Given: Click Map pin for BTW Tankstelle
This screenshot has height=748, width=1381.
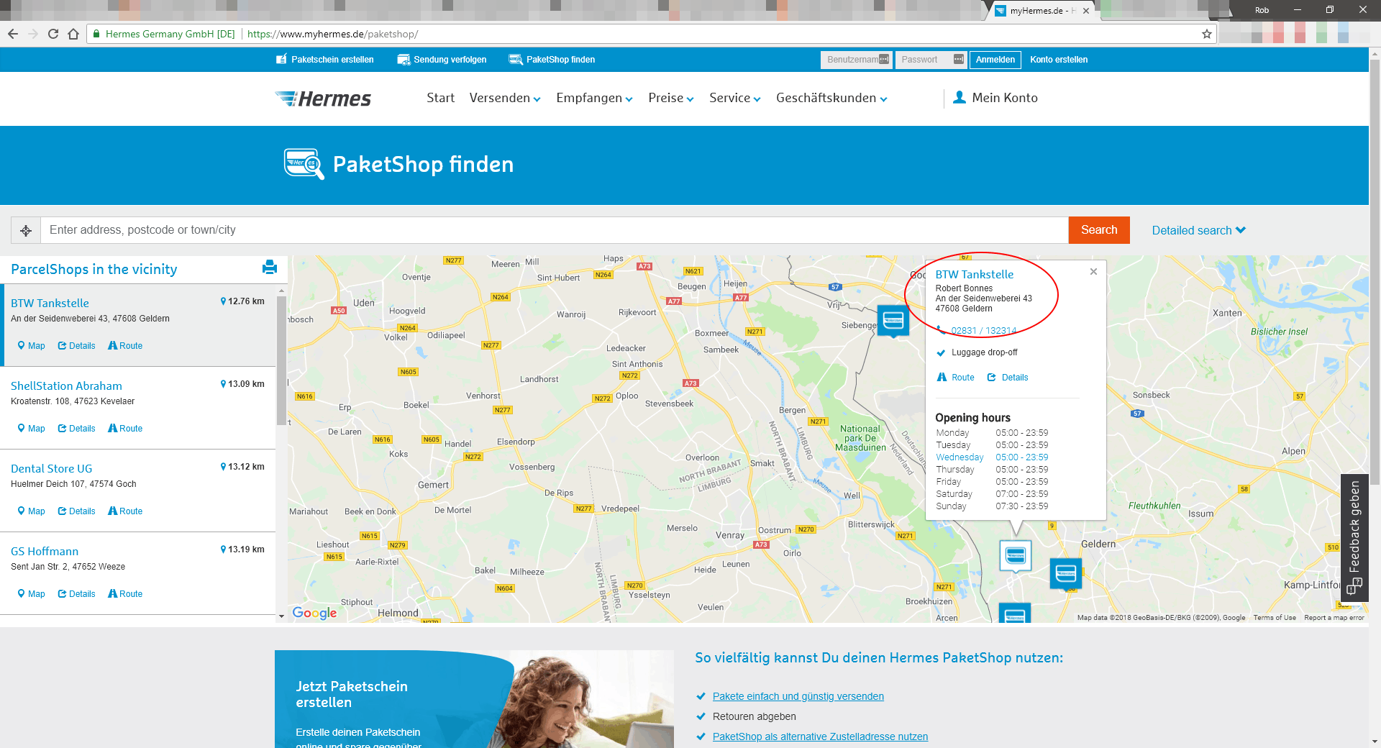Looking at the screenshot, I should [22, 346].
